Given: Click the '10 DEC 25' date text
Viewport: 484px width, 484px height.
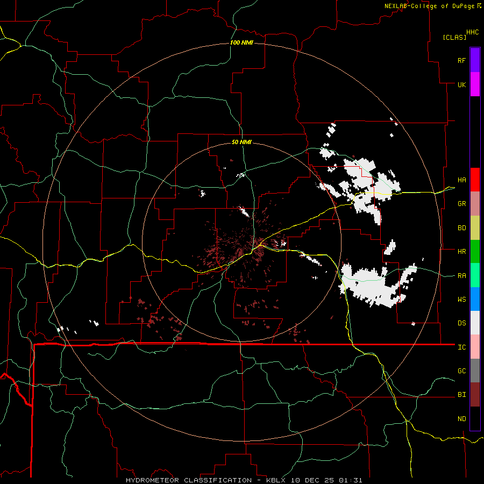Looking at the screenshot, I should [x=312, y=480].
